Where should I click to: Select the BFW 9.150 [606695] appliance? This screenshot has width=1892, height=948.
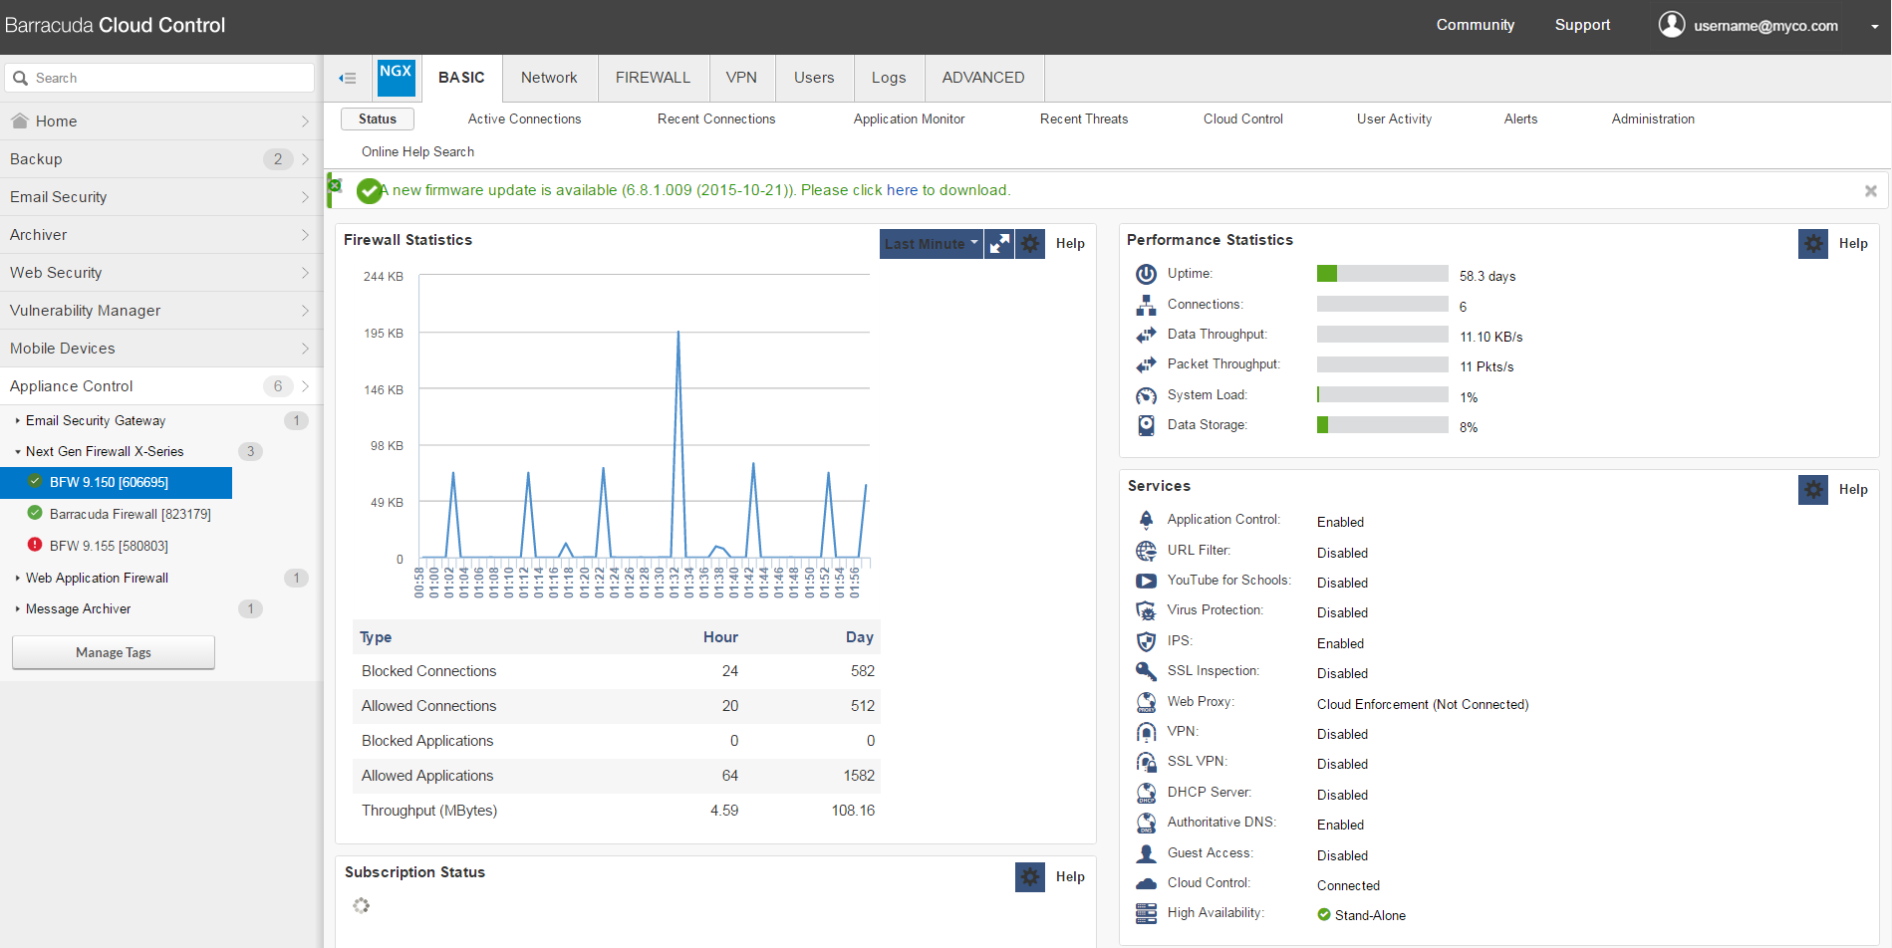[116, 482]
